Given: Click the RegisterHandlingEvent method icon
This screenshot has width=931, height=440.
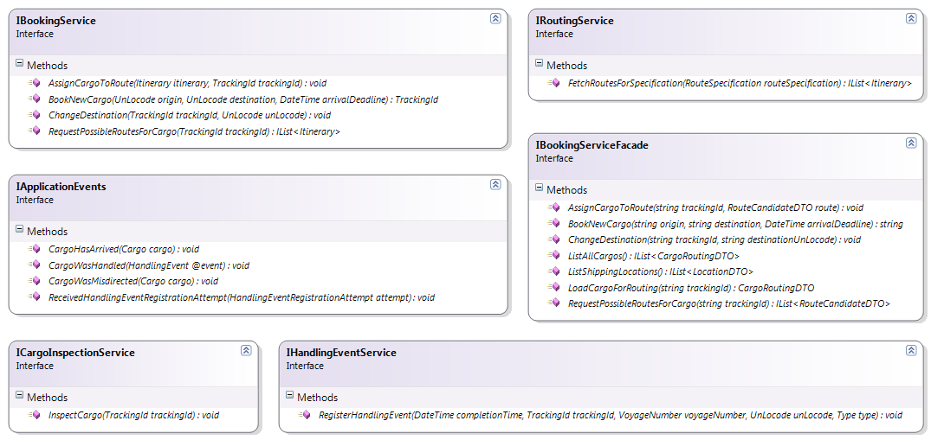Looking at the screenshot, I should [x=305, y=415].
